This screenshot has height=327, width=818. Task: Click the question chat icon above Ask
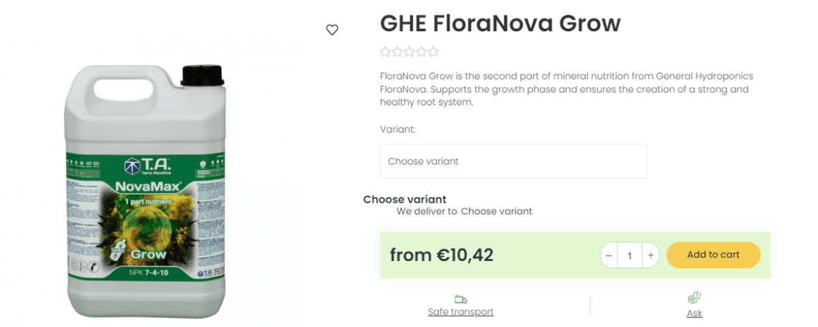[694, 298]
